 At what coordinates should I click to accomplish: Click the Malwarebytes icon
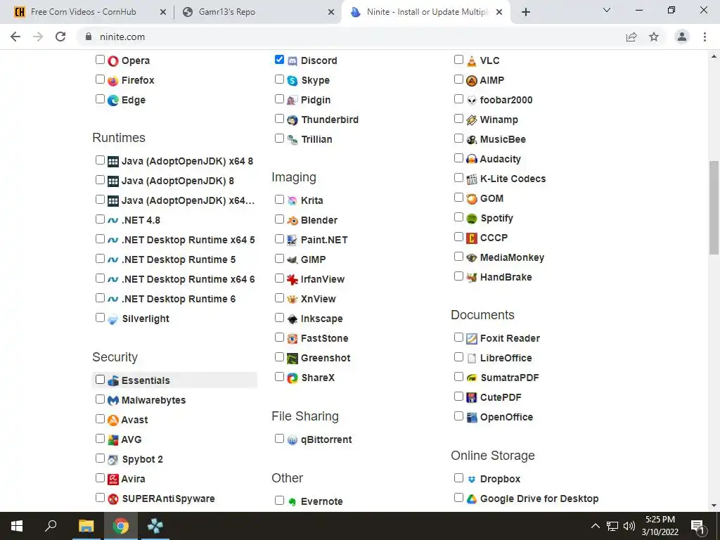click(113, 400)
